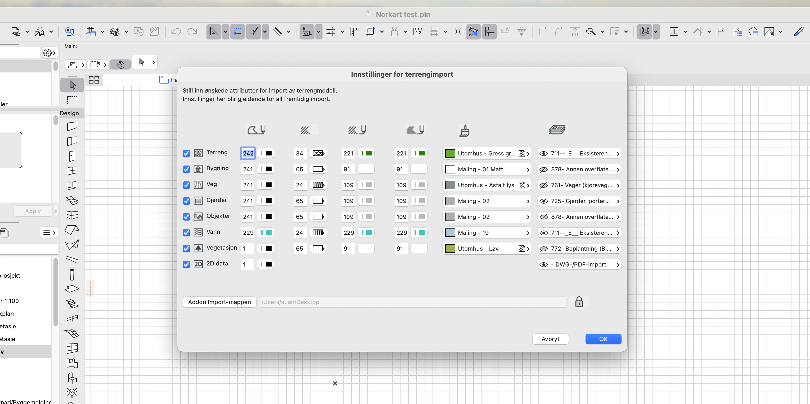
Task: Click the Design toolbox section header
Action: (70, 113)
